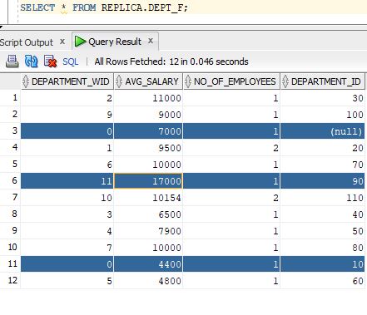Image resolution: width=367 pixels, height=315 pixels.
Task: Select the Query Result tab
Action: click(x=115, y=42)
